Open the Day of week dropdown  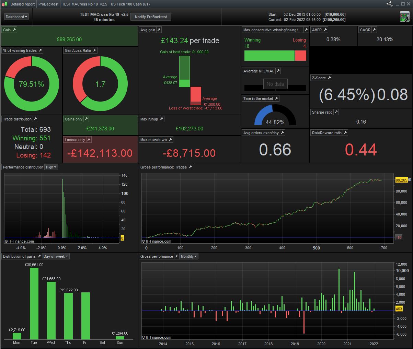(x=56, y=256)
